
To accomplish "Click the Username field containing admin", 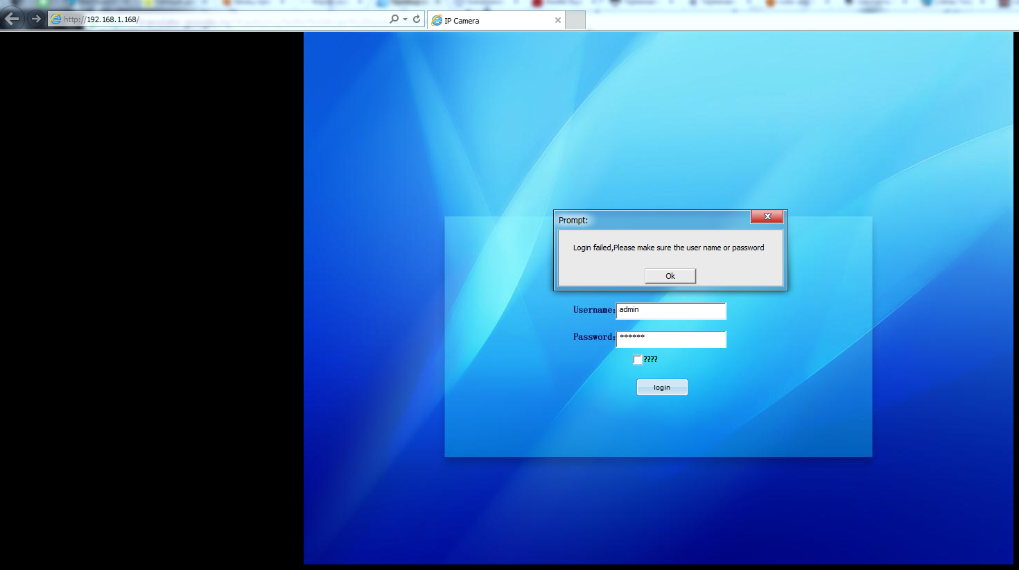I will click(x=671, y=311).
